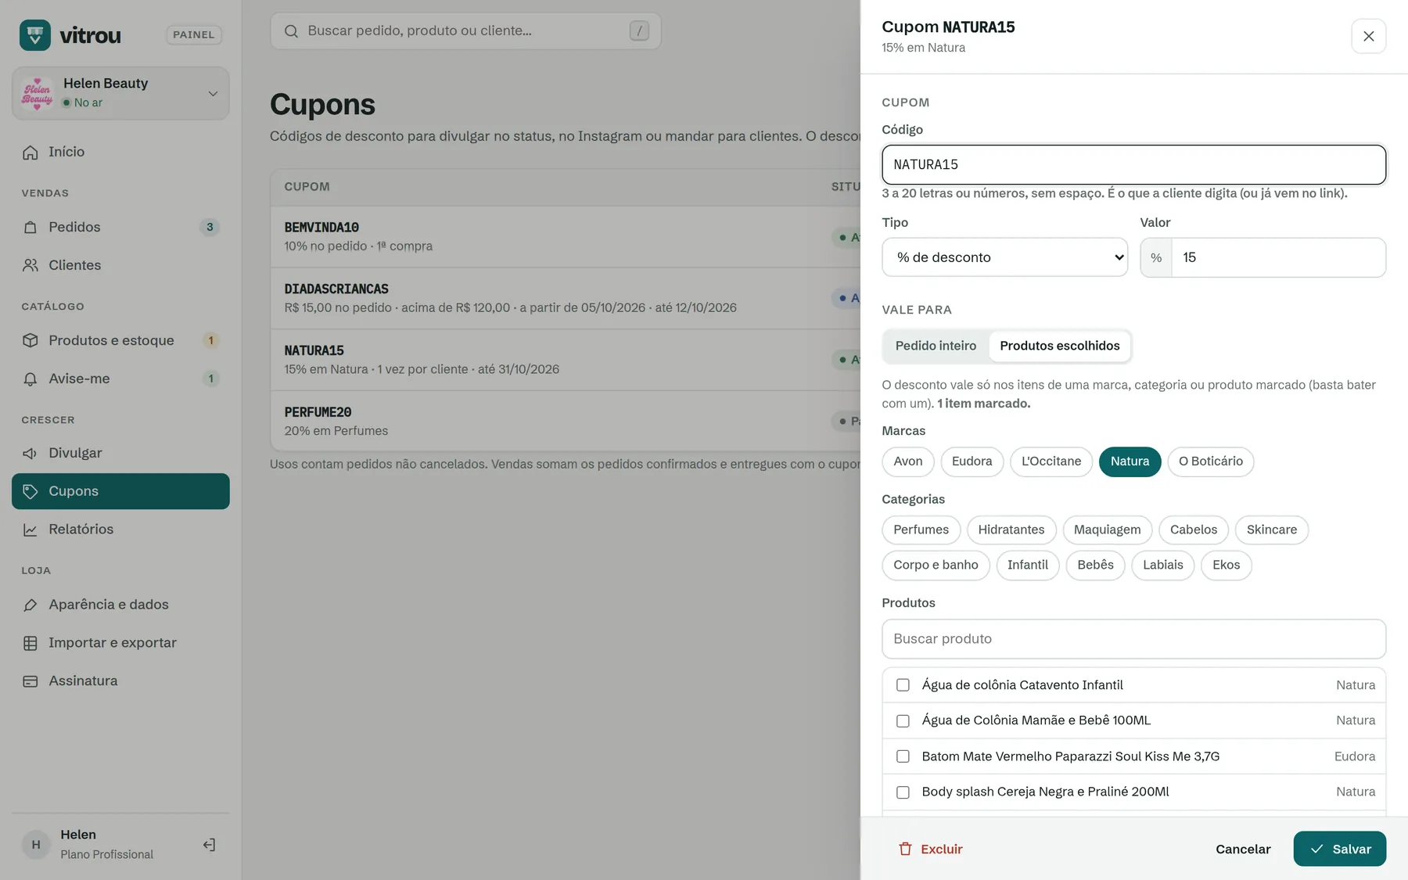
Task: Click the PAINEL badge
Action: [x=193, y=35]
